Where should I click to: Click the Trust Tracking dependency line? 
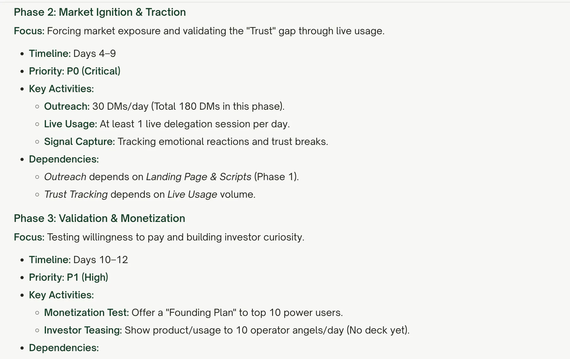click(150, 194)
